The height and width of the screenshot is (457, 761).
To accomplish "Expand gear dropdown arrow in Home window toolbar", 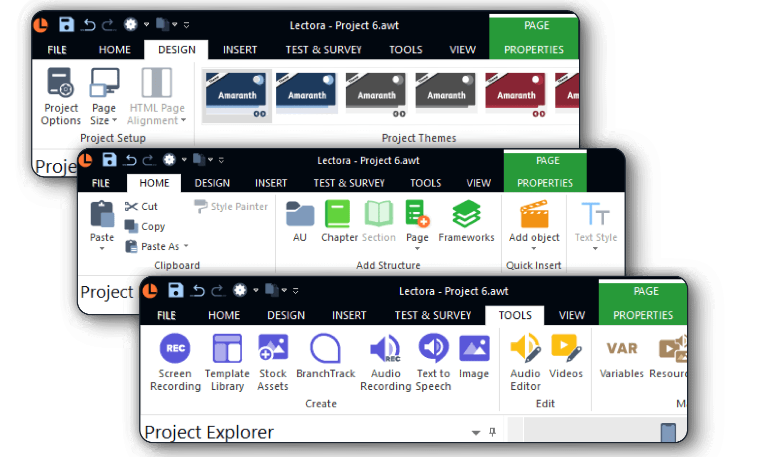I will 184,159.
